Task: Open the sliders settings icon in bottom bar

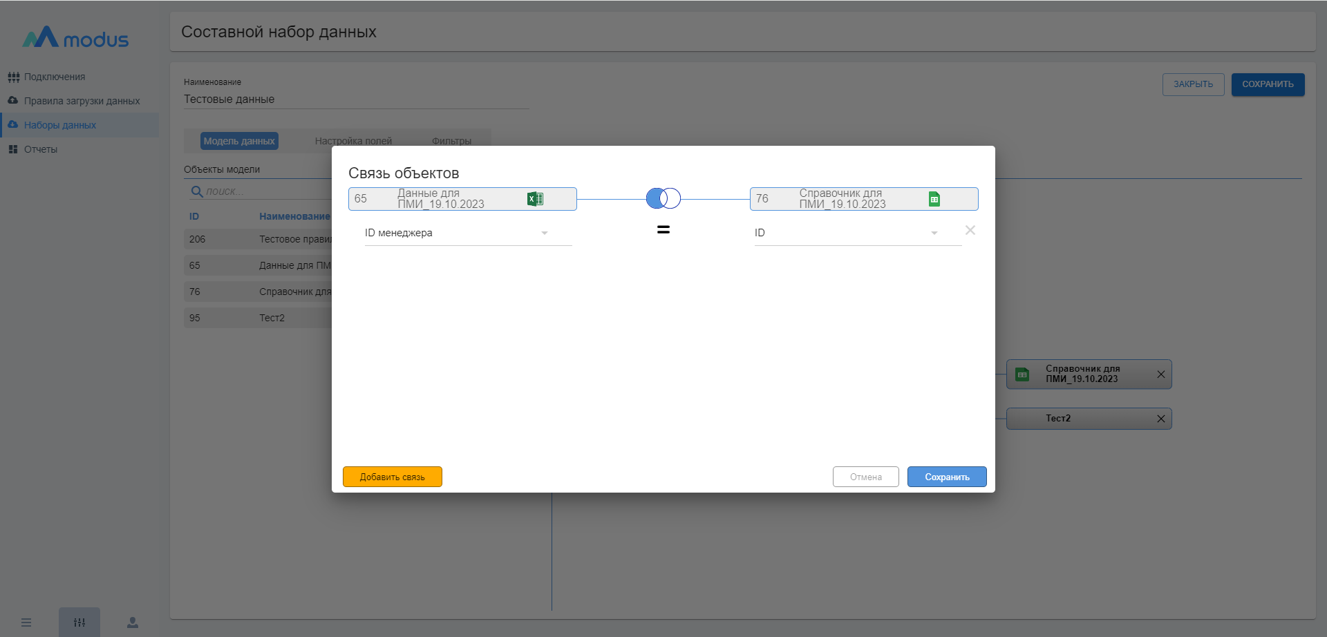Action: click(x=79, y=622)
